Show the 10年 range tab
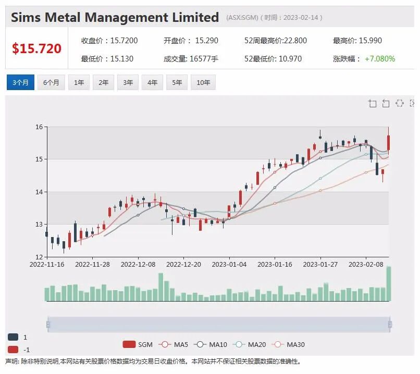The image size is (420, 374). pyautogui.click(x=203, y=82)
